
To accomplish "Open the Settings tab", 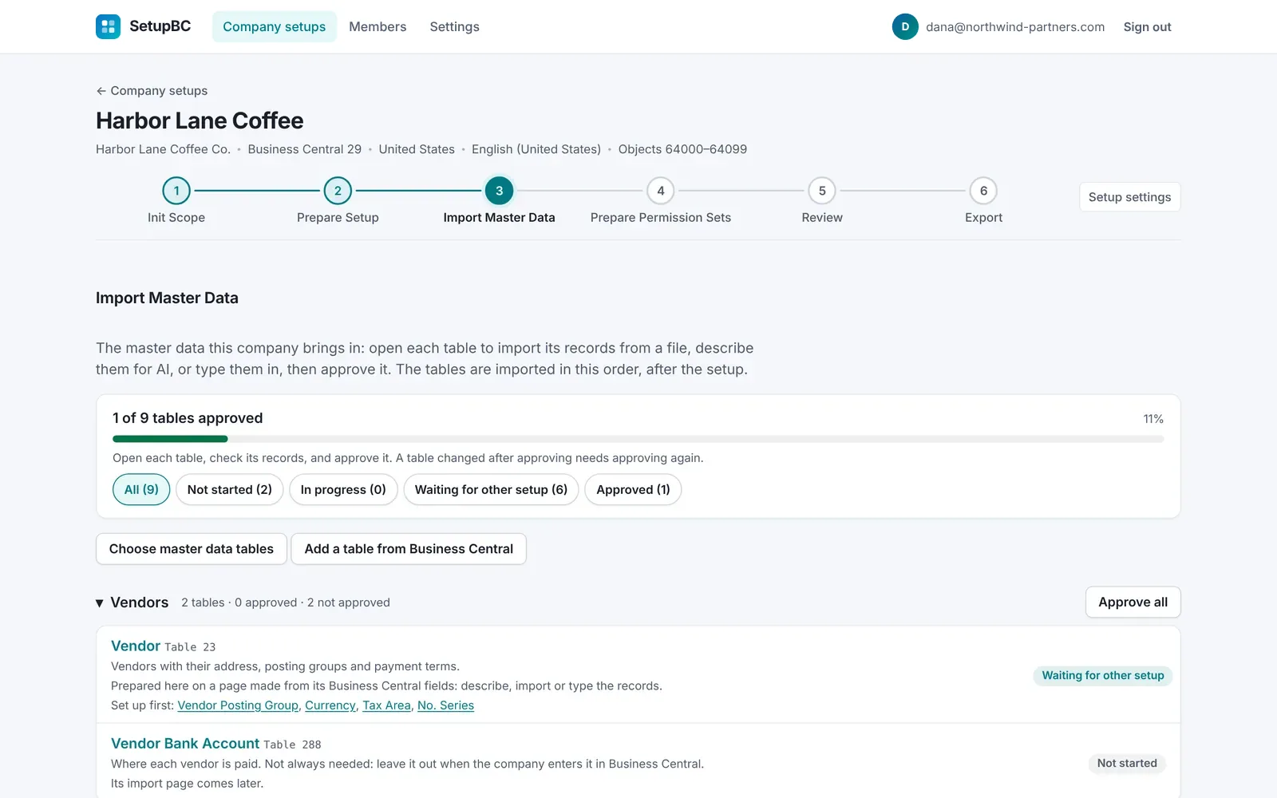I will point(455,26).
